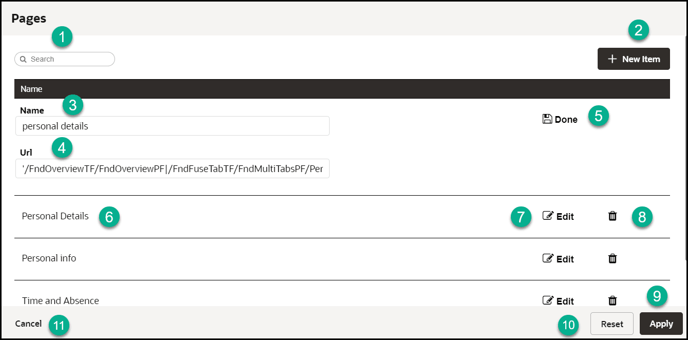Click the Name input containing personal details
The height and width of the screenshot is (340, 688).
click(x=172, y=126)
